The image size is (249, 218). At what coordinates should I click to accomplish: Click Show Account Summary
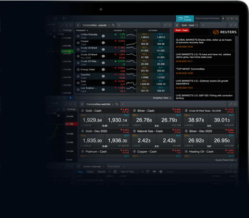coord(207,18)
